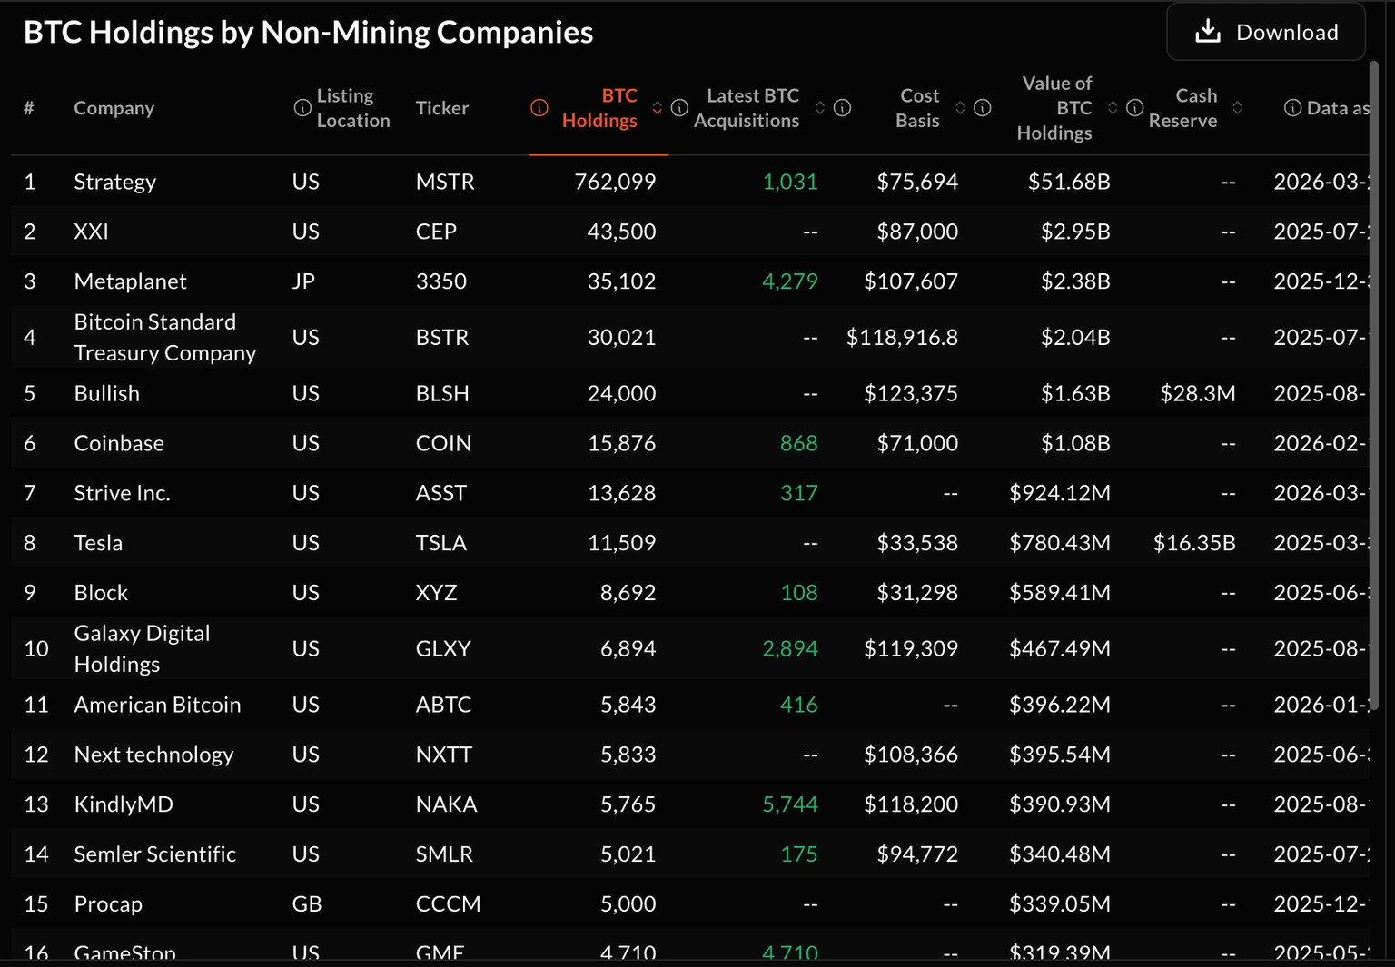Open the Listing Location info icon
Screen dimensions: 1395x967
[x=302, y=108]
